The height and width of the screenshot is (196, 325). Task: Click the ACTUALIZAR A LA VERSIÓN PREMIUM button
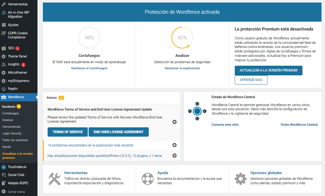pos(268,70)
